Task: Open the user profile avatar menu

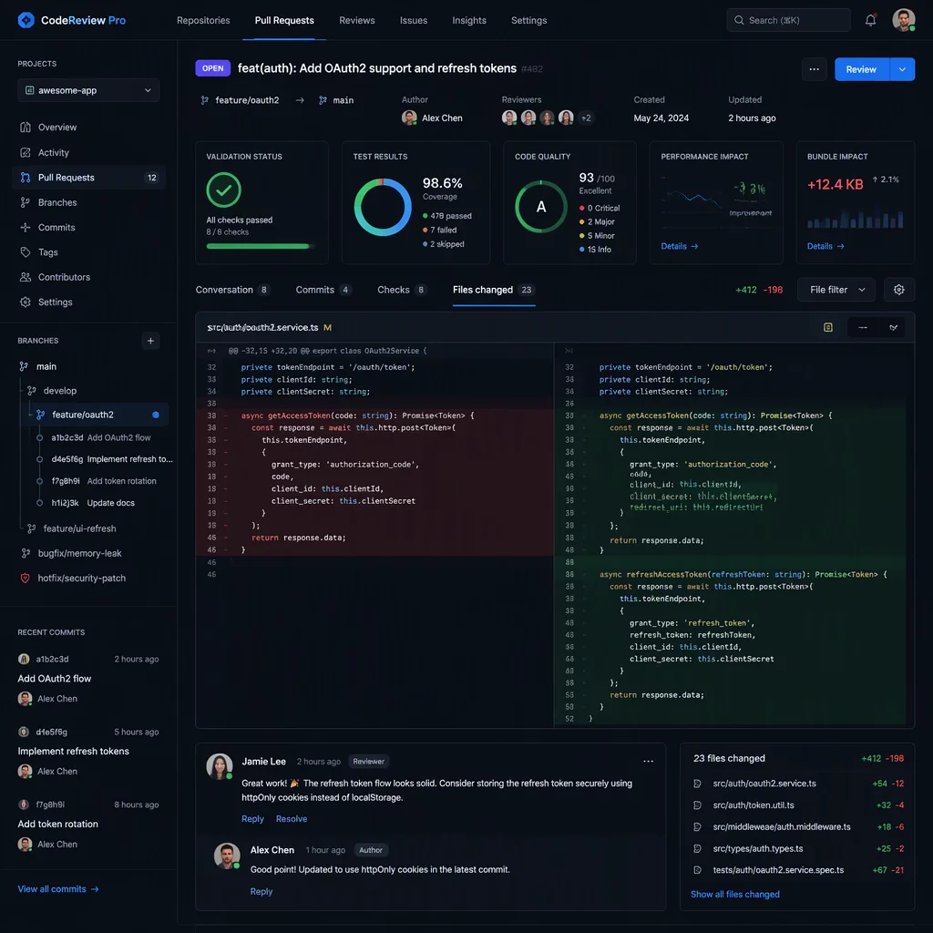Action: pyautogui.click(x=903, y=20)
